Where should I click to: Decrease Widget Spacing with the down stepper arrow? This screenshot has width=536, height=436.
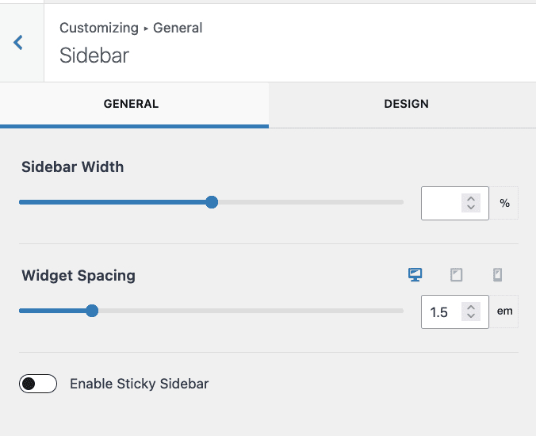(471, 316)
